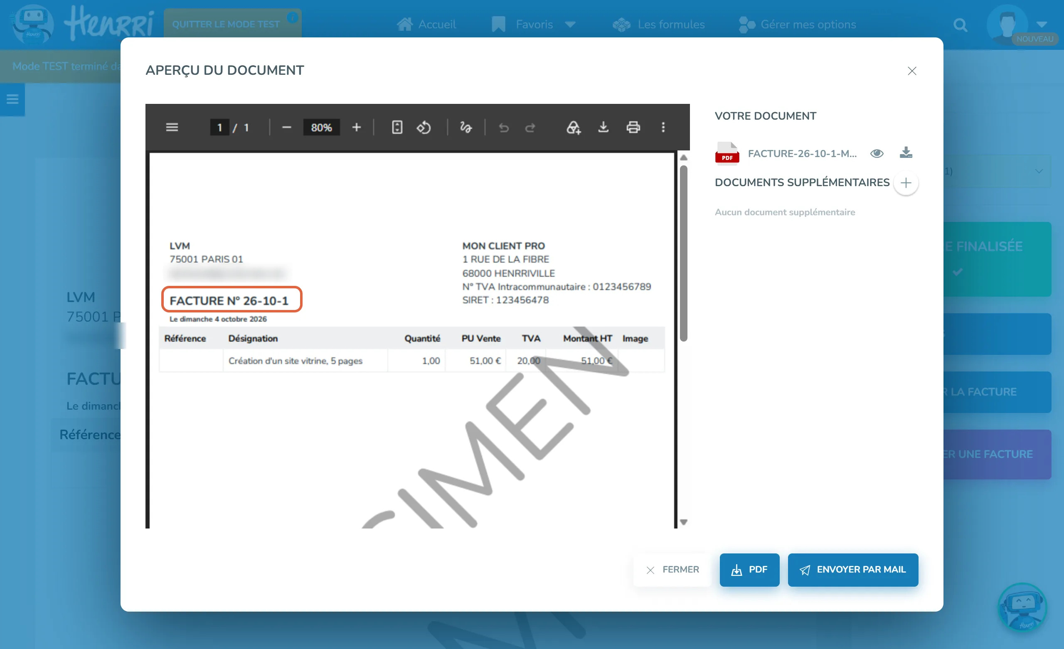Click the scroll up arrow of PDF viewer

(x=683, y=157)
